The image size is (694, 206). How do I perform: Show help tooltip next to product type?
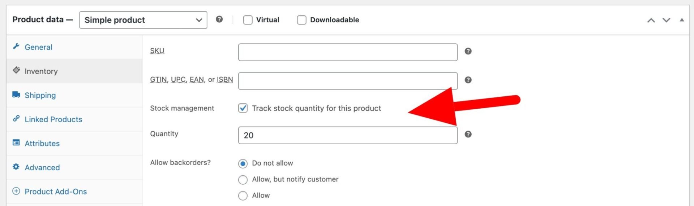pyautogui.click(x=219, y=19)
